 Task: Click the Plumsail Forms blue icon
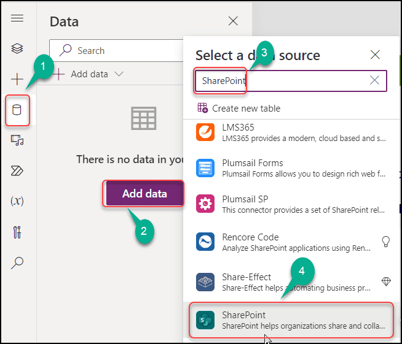point(205,168)
